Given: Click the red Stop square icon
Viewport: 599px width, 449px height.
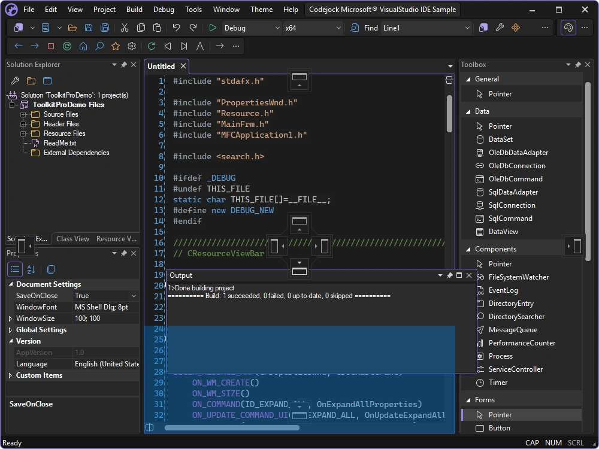Looking at the screenshot, I should pos(51,46).
